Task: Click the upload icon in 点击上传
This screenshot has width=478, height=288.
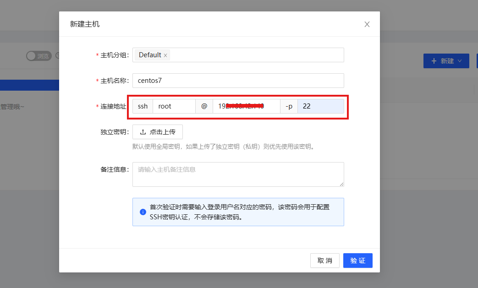Action: [143, 132]
